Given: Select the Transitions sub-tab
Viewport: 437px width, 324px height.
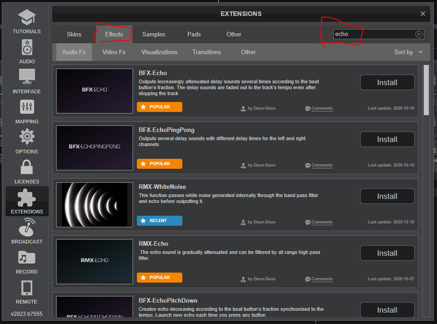Looking at the screenshot, I should [206, 52].
